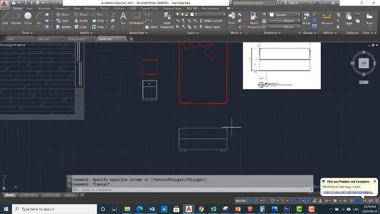This screenshot has height=214, width=380.
Task: Toggle the grid display in status bar
Action: pyautogui.click(x=251, y=201)
